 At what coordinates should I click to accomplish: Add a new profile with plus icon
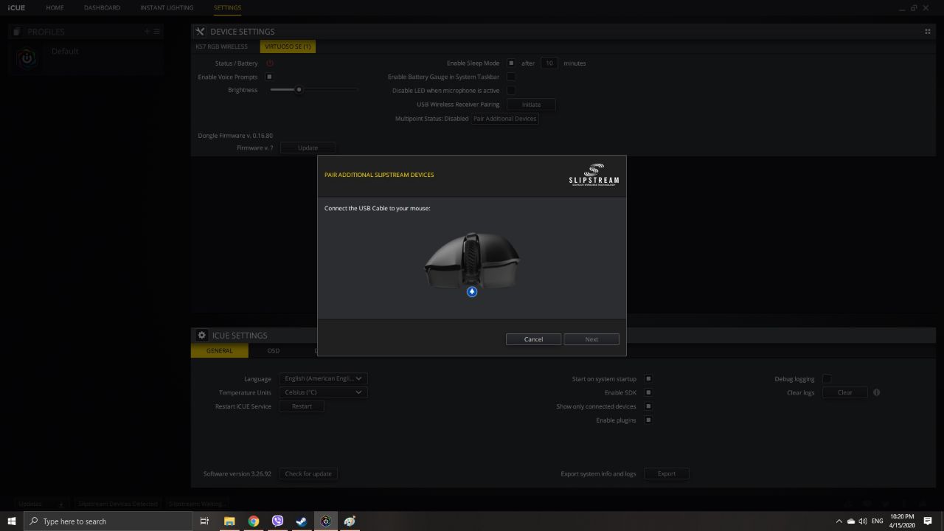147,32
